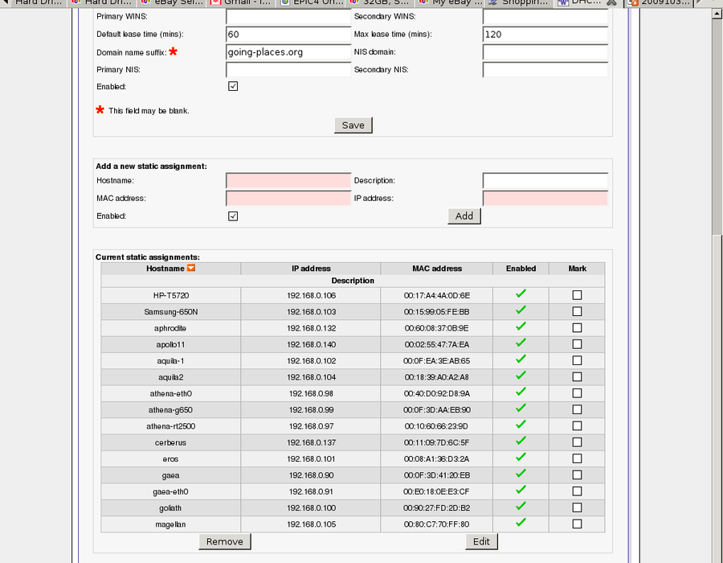This screenshot has width=723, height=563.
Task: Toggle the Enabled checkbox under Primary NIS
Action: click(233, 86)
